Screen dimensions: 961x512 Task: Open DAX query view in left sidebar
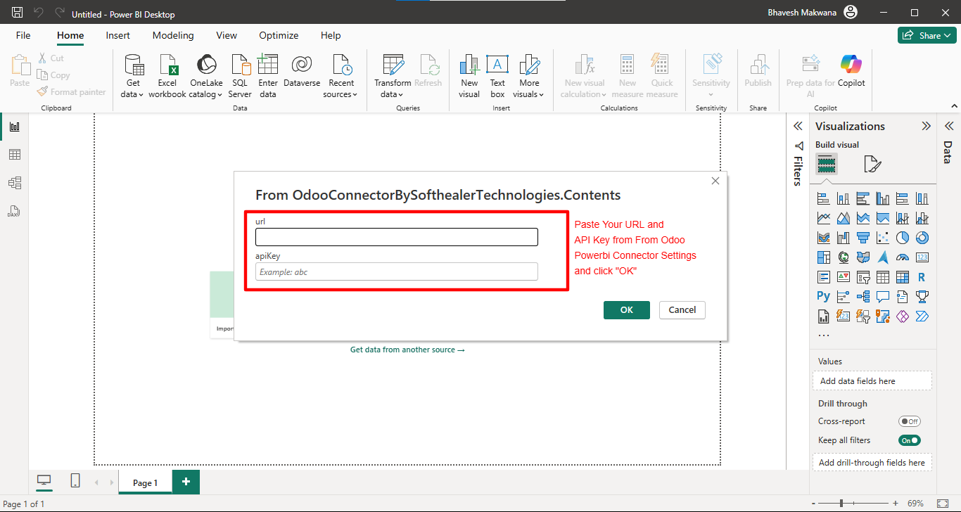point(14,211)
